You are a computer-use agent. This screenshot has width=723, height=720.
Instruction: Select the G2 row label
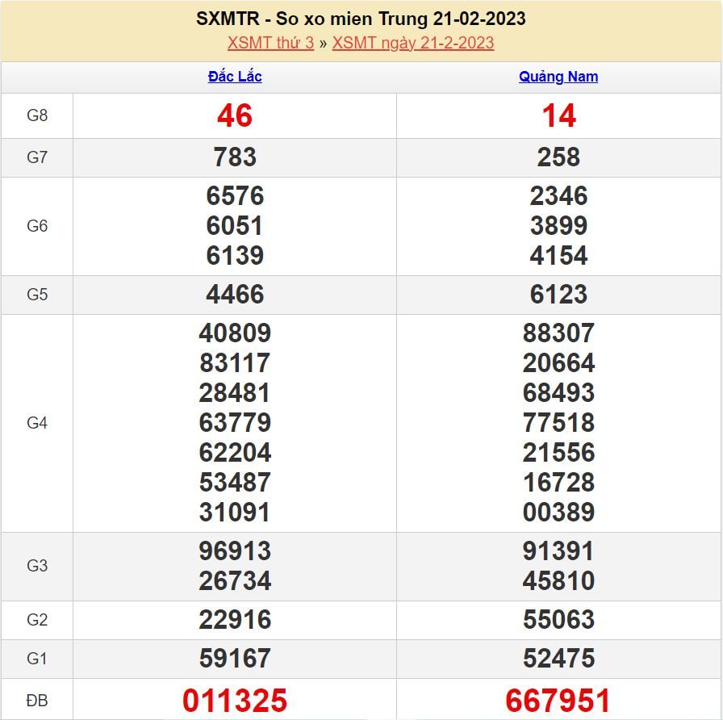click(37, 620)
